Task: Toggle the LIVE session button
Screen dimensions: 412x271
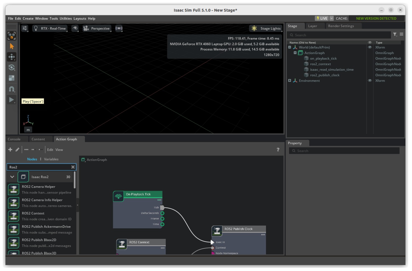Action: click(x=322, y=18)
